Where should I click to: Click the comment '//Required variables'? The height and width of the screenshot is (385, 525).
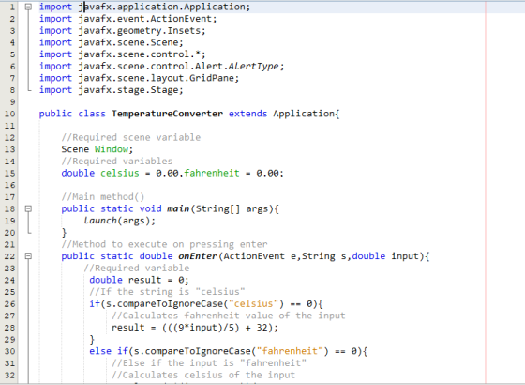[117, 162]
